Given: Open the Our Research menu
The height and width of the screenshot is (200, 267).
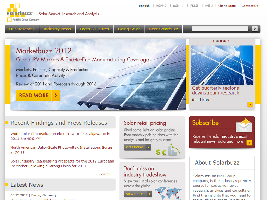Looking at the screenshot, I should (22, 29).
